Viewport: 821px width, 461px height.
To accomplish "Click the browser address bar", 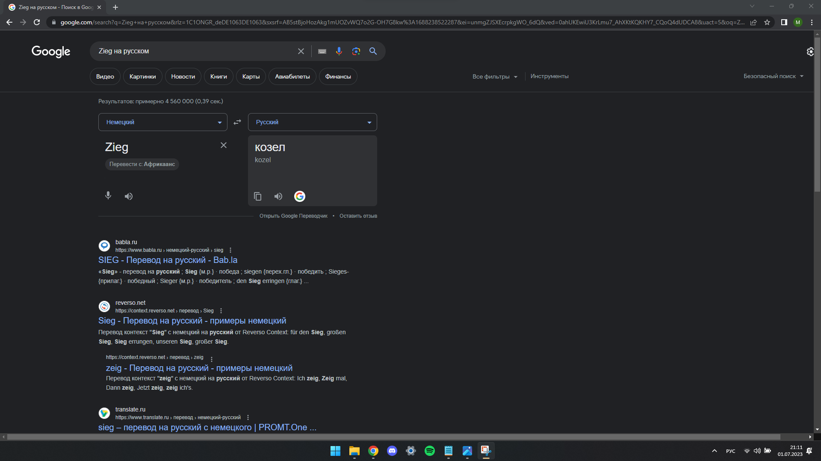I will (x=402, y=22).
